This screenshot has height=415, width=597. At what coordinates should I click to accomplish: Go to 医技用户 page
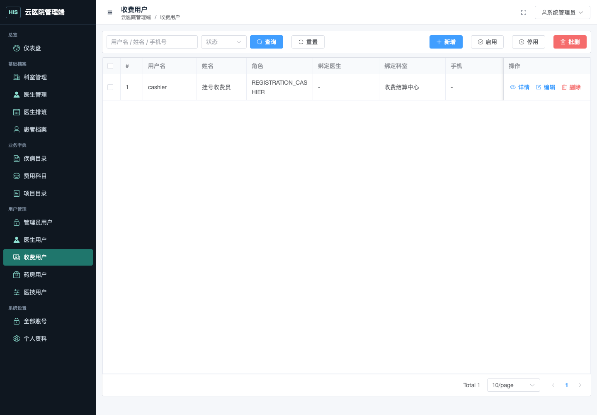coord(48,292)
